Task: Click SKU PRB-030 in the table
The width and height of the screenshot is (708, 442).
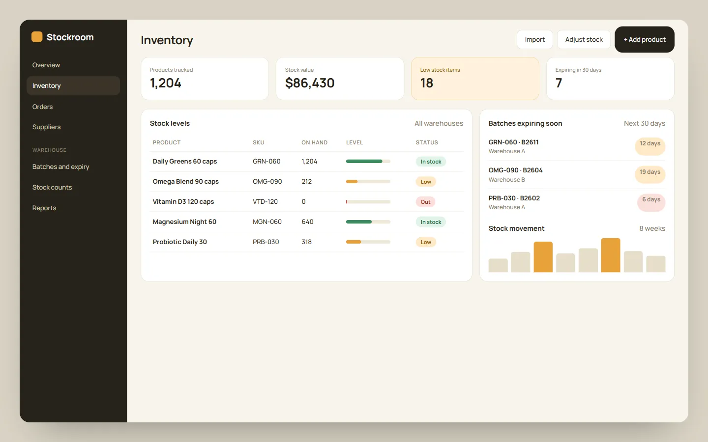Action: tap(266, 242)
